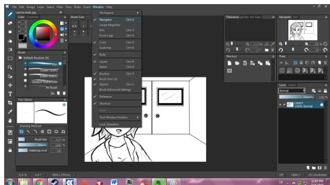Delete brush with the Brush panel trash icon
Image resolution: width=330 pixels, height=185 pixels.
tap(64, 94)
